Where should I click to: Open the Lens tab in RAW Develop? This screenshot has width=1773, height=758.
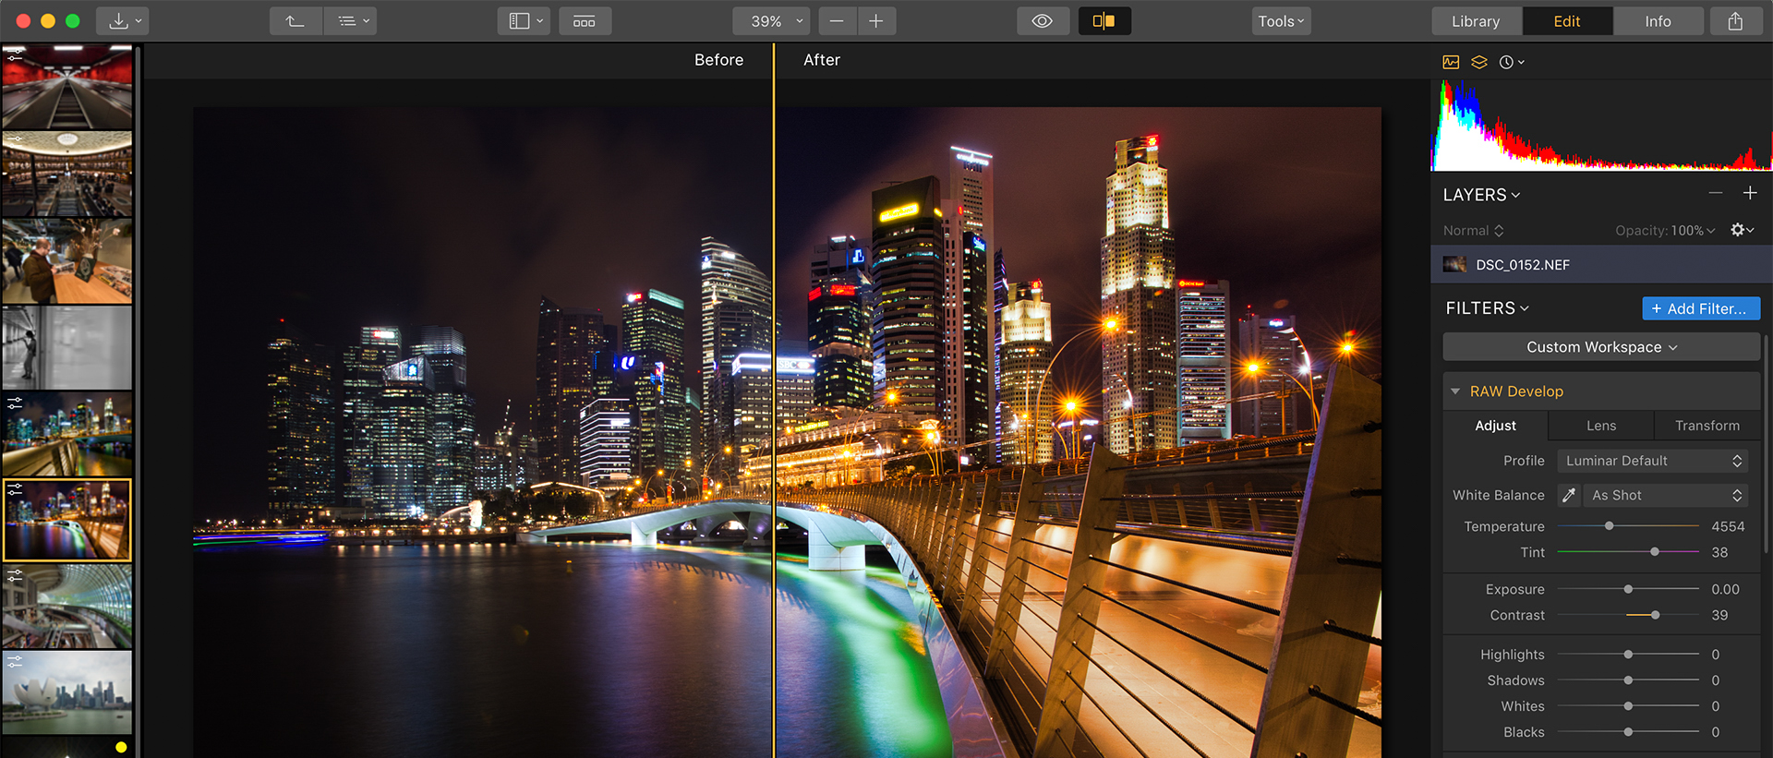point(1601,426)
